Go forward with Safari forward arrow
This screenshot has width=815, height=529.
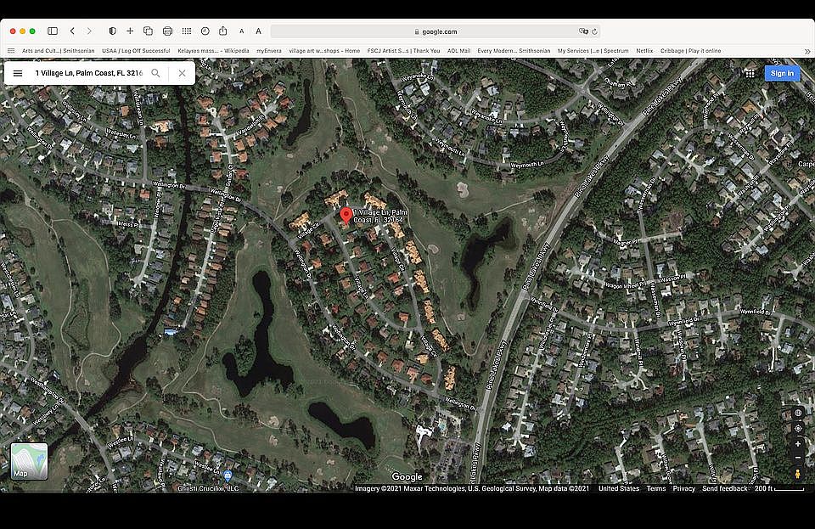point(89,31)
